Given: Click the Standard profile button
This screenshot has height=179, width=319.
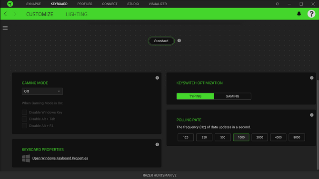Looking at the screenshot, I should pos(161,41).
